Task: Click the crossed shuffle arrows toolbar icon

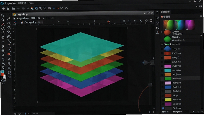Action: (x=66, y=8)
